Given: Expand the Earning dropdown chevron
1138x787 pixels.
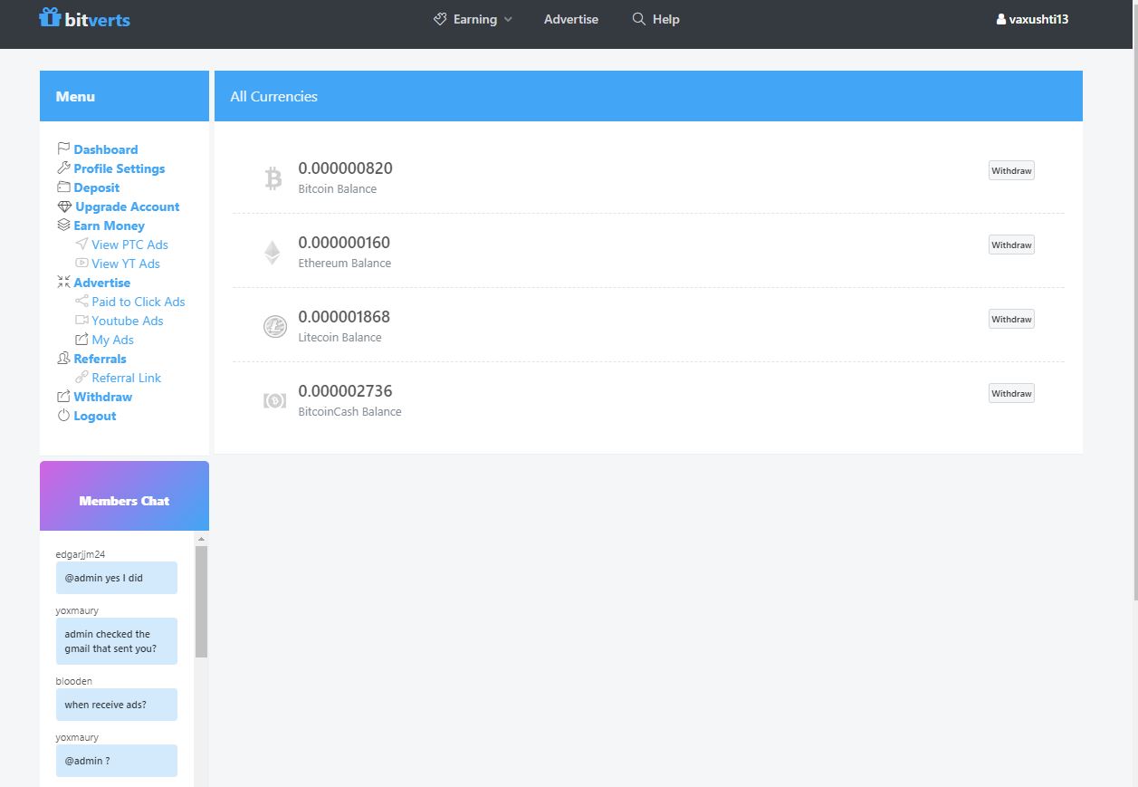Looking at the screenshot, I should (508, 20).
